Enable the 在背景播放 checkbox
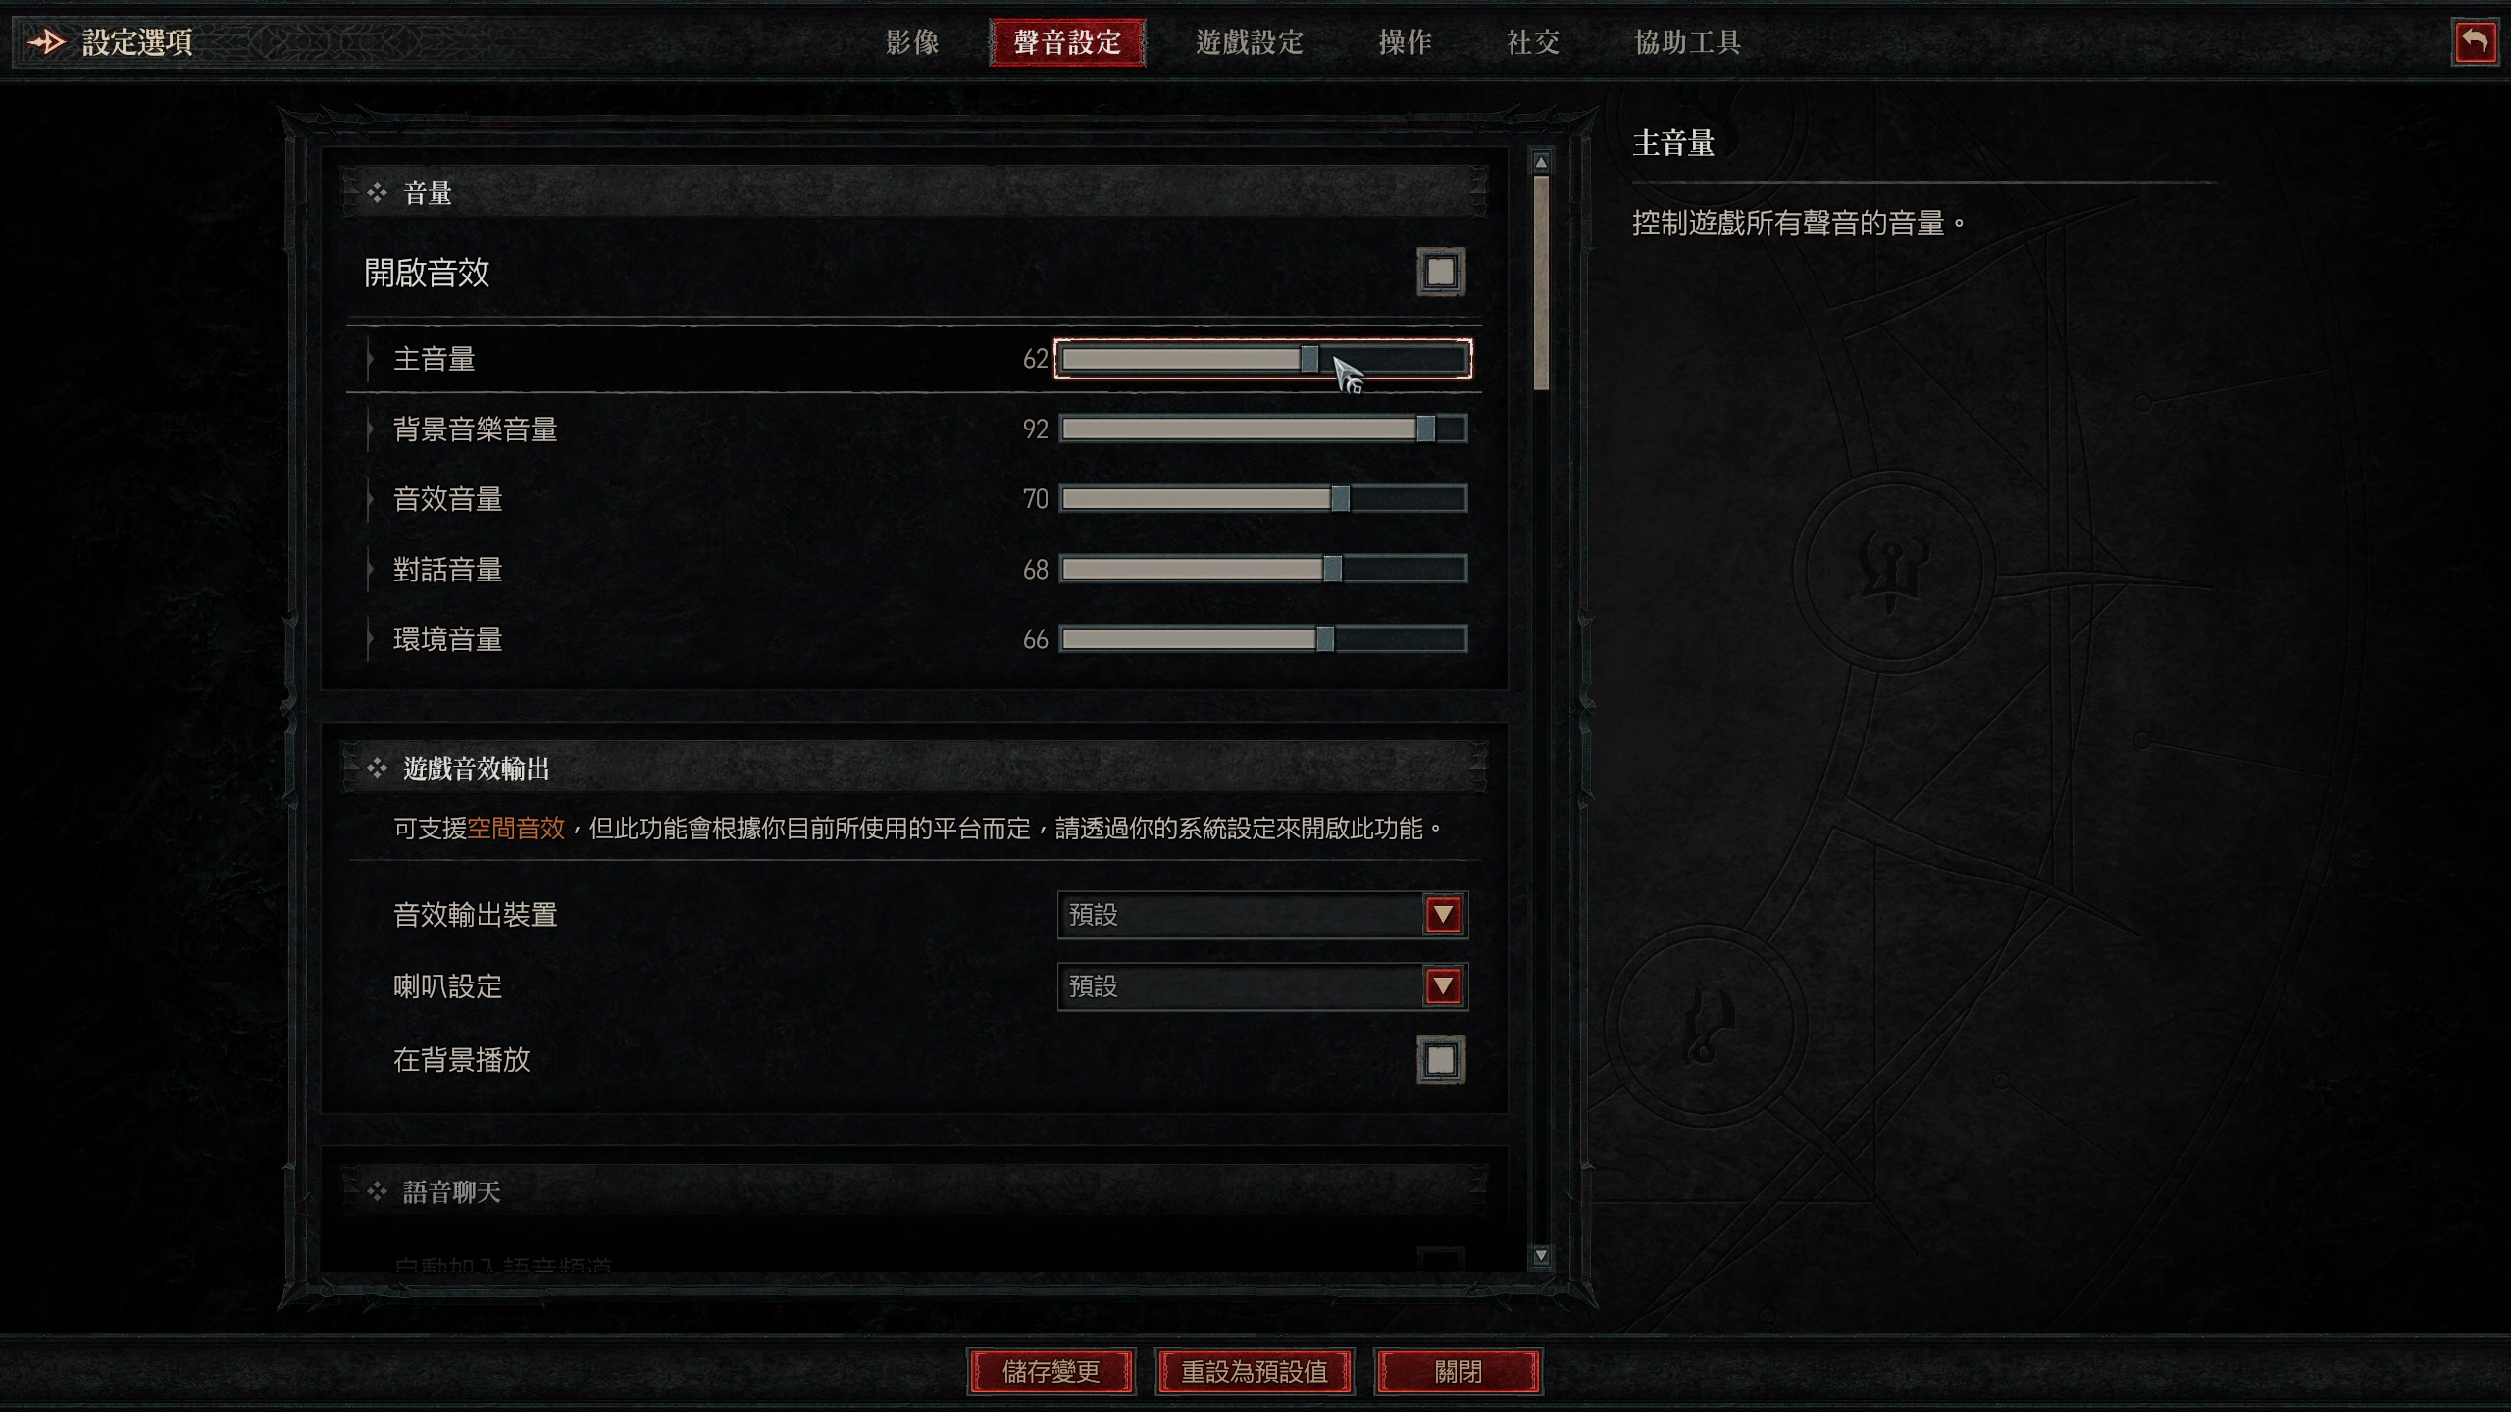Image resolution: width=2511 pixels, height=1412 pixels. click(x=1441, y=1060)
